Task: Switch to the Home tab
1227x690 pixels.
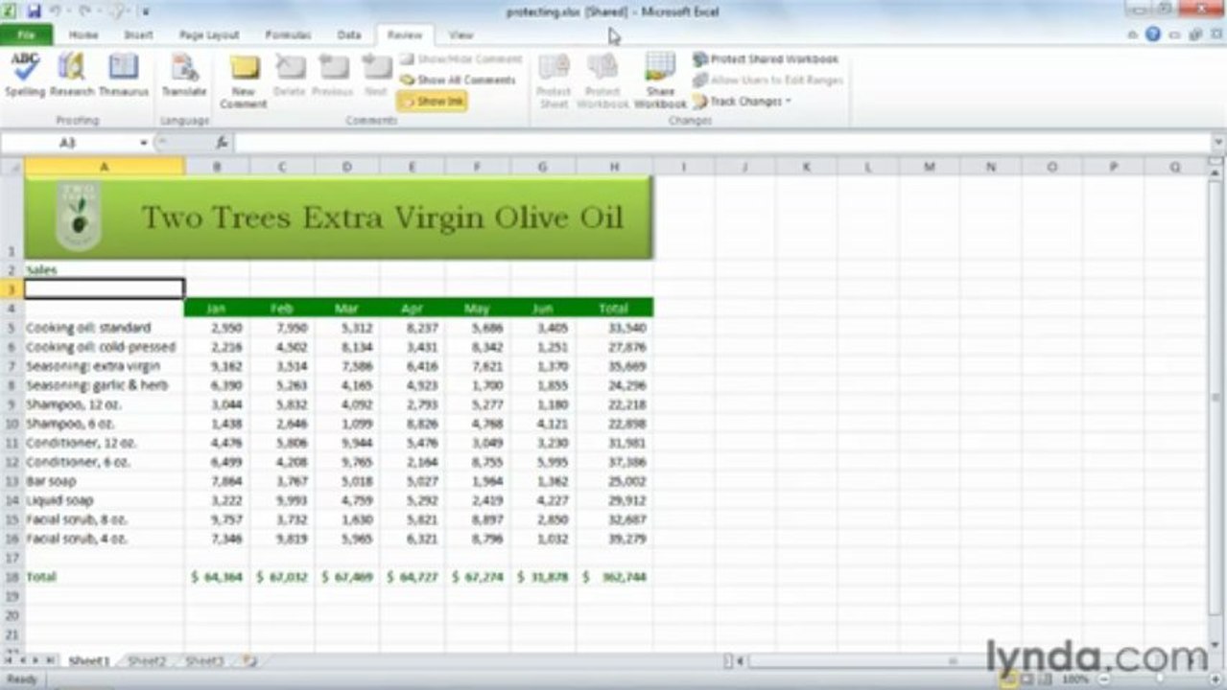Action: click(83, 34)
